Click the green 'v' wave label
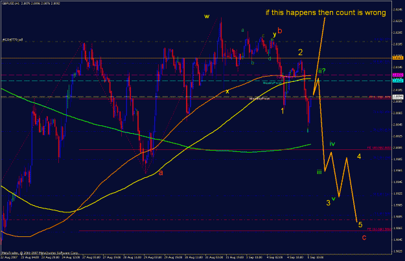 point(334,199)
